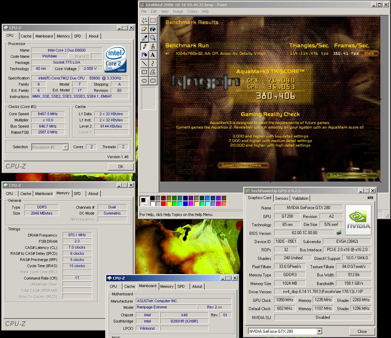Pick the Text tool labeled A
The image size is (391, 338).
[x=153, y=55]
